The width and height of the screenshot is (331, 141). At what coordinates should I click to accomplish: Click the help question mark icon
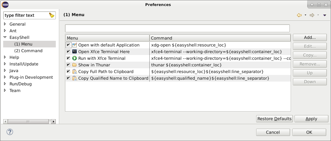[x=10, y=132]
